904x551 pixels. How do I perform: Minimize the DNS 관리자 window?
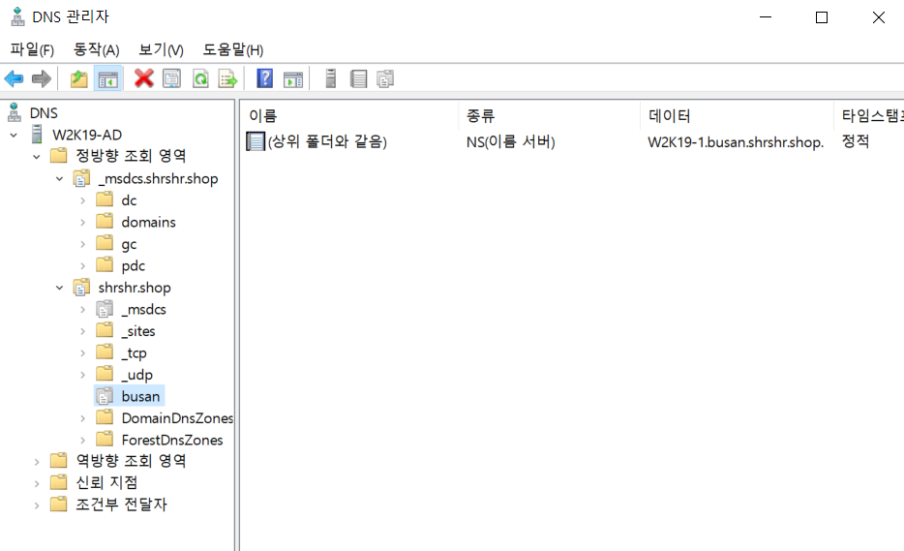pos(766,17)
